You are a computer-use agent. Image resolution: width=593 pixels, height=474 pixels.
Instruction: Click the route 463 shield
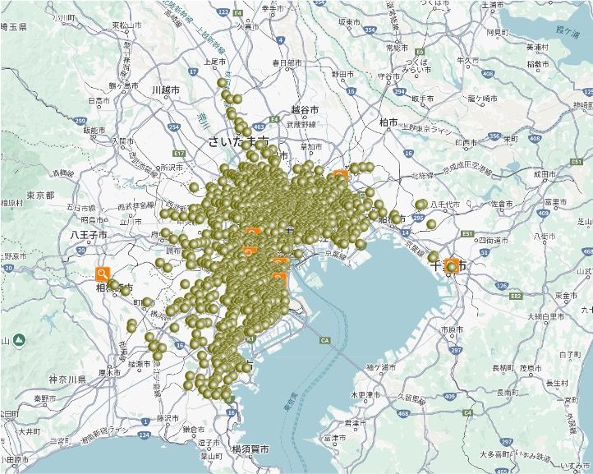point(259,127)
